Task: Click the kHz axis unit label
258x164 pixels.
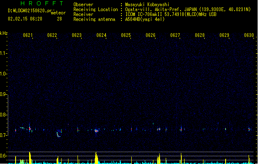Action: coord(4,33)
